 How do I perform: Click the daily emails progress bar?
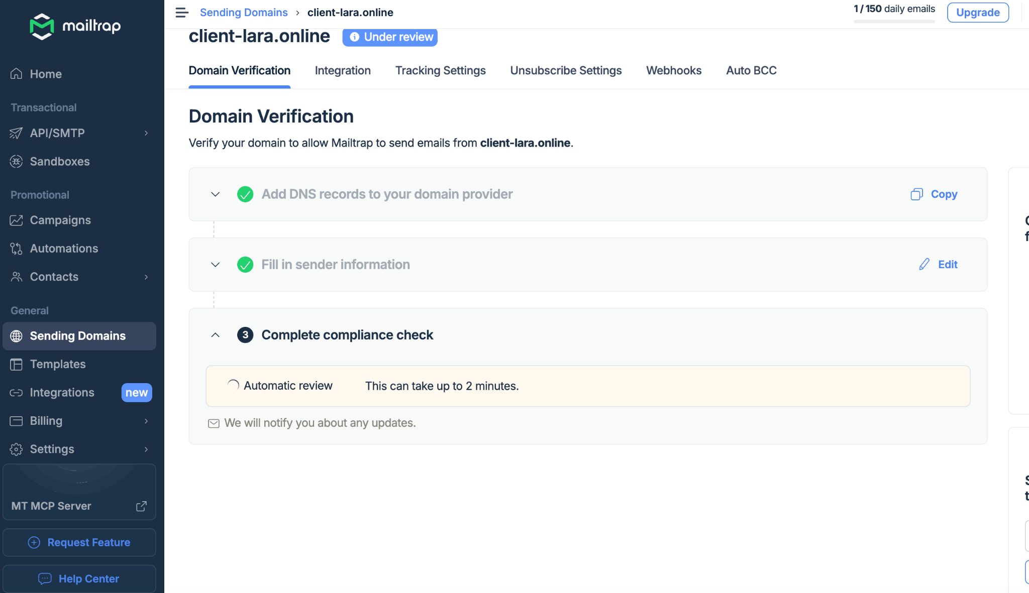(x=894, y=21)
